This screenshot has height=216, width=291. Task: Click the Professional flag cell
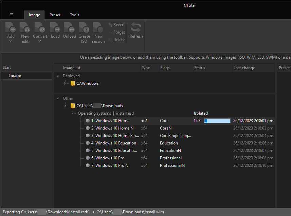[171, 158]
